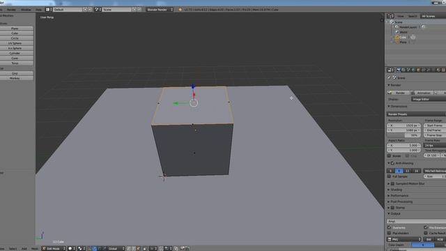The width and height of the screenshot is (446, 251).
Task: Switch to the Constraints properties tab icon
Action: 424,70
